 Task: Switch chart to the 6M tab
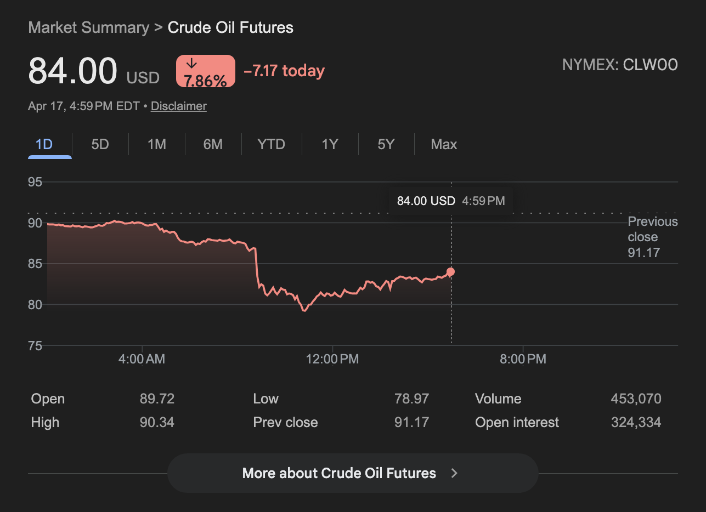[x=213, y=144]
